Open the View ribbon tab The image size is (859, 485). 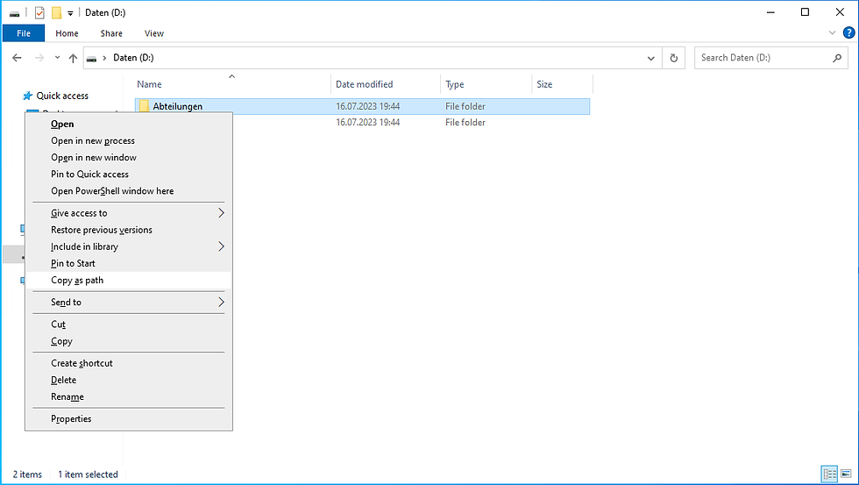154,33
